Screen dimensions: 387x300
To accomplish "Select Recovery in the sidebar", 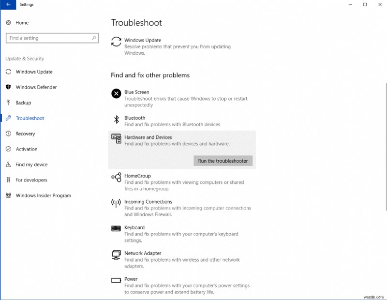I will point(25,134).
